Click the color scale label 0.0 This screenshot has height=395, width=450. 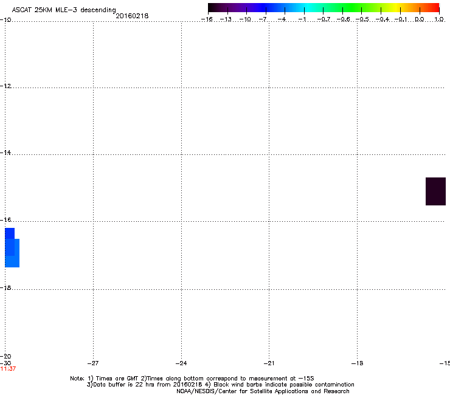[420, 19]
